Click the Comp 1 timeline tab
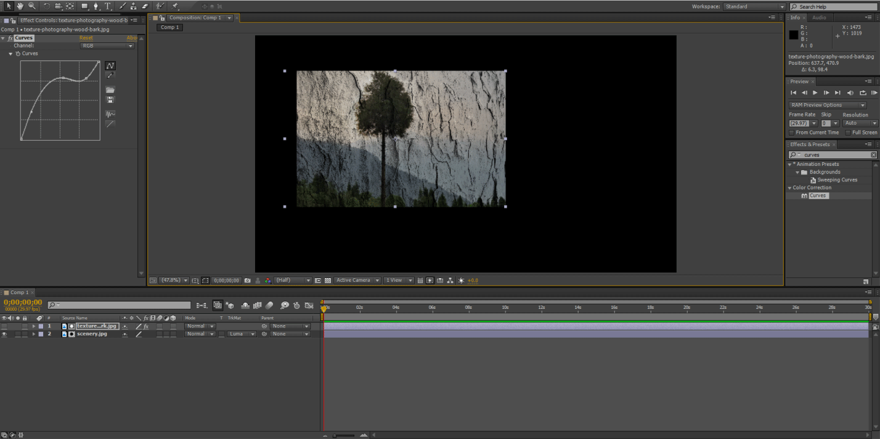880x439 pixels. tap(19, 292)
